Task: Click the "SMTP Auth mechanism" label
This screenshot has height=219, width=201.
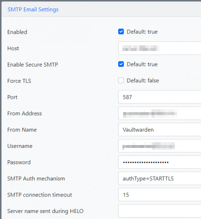Action: click(36, 179)
